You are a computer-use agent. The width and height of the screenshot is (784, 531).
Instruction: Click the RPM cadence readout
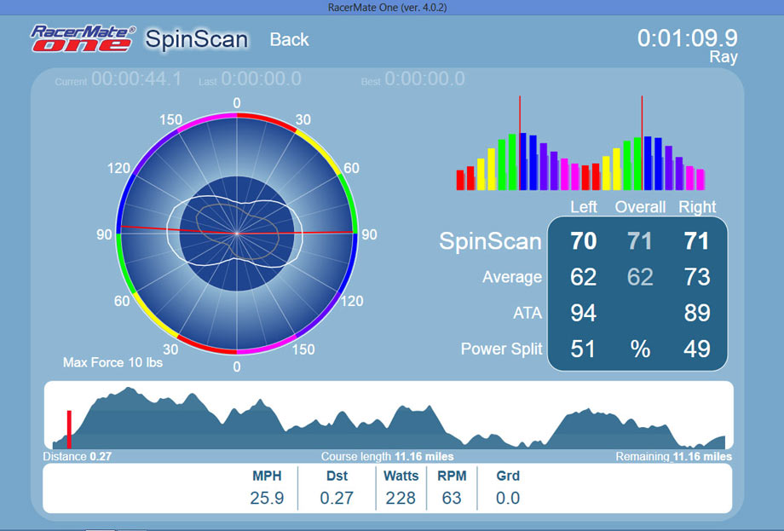coord(452,498)
